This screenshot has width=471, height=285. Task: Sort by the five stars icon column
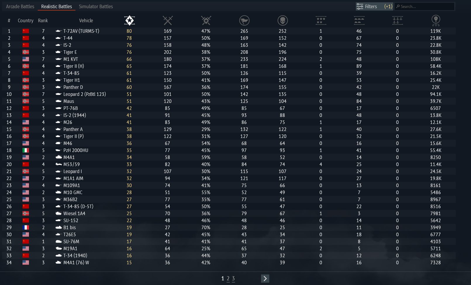pyautogui.click(x=321, y=20)
